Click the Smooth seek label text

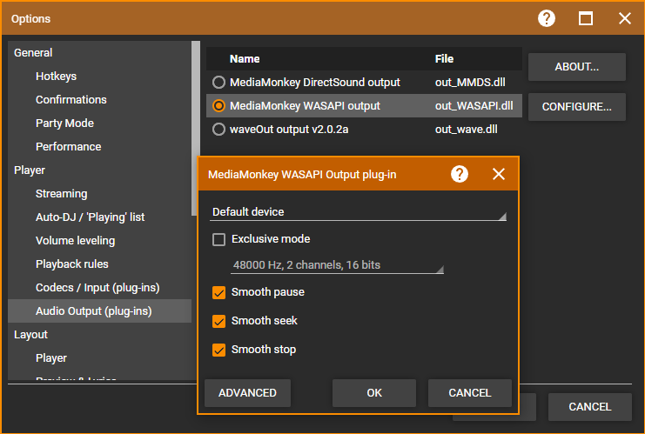coord(264,321)
